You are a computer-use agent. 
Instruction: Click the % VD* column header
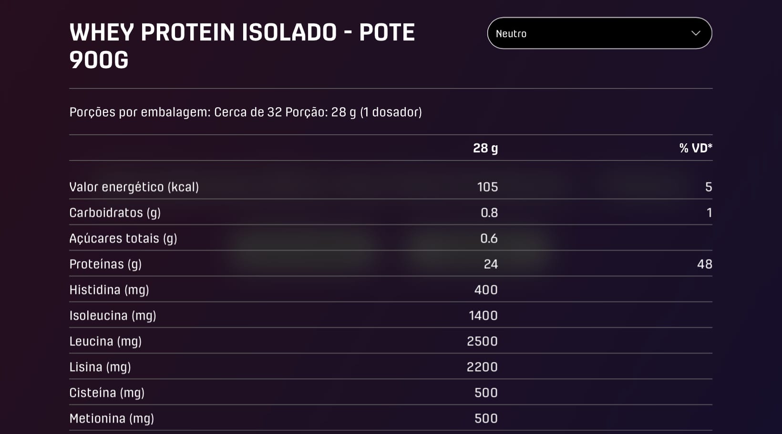695,148
